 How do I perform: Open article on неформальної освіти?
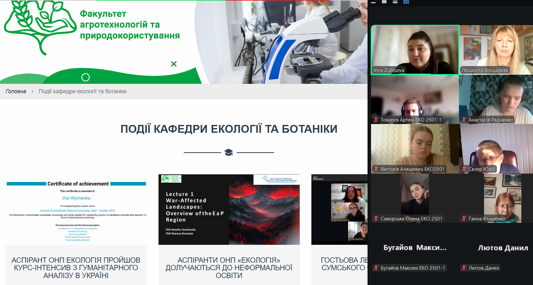tap(229, 268)
